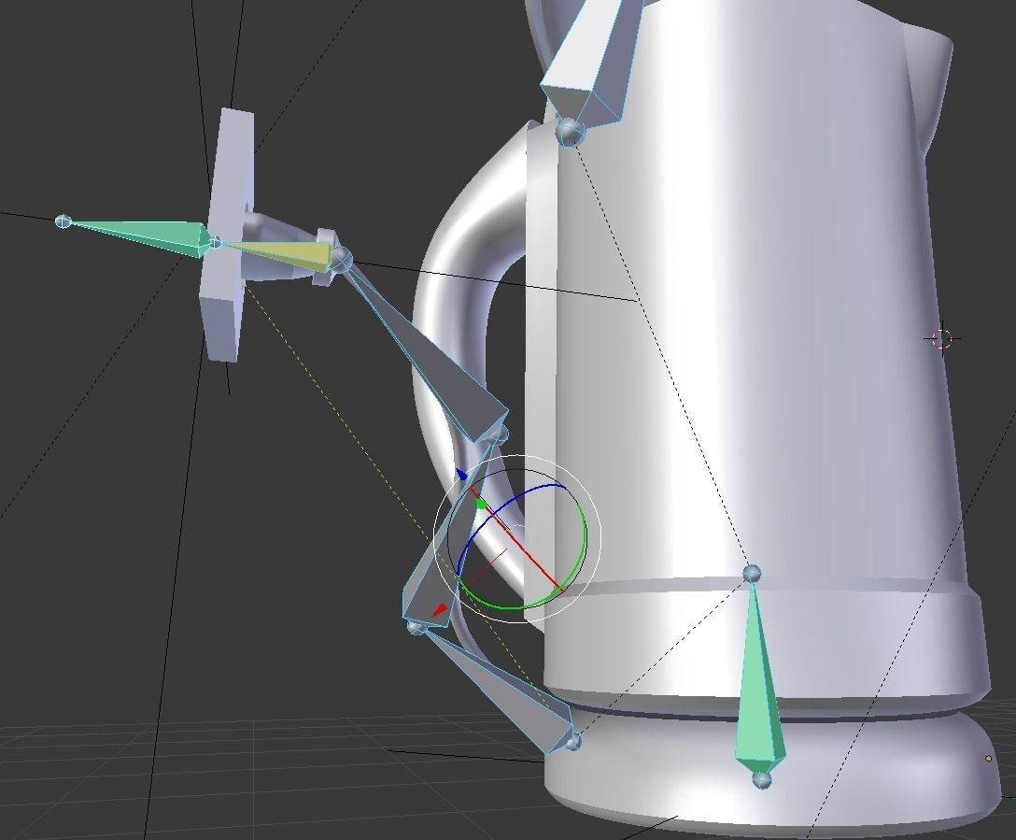Image resolution: width=1016 pixels, height=840 pixels.
Task: Click the tail tip of the left green bone
Action: (x=63, y=221)
